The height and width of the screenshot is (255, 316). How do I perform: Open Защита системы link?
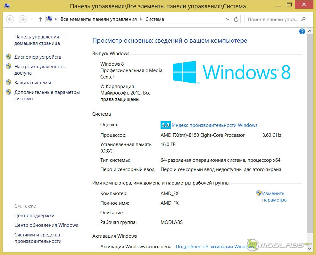[x=32, y=83]
